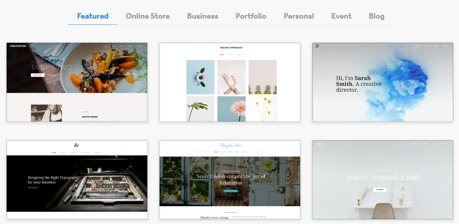Image resolution: width=459 pixels, height=224 pixels.
Task: Choose the Urbandine restaurant template thumbnail
Action: click(x=77, y=82)
